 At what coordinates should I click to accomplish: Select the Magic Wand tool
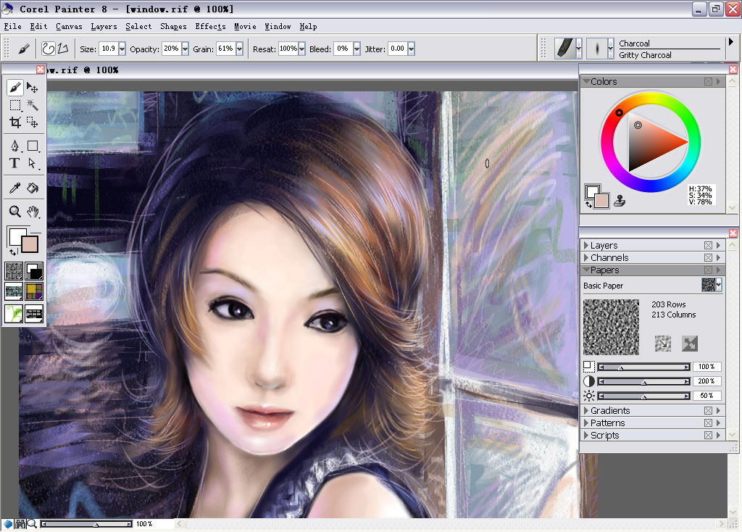click(x=32, y=105)
